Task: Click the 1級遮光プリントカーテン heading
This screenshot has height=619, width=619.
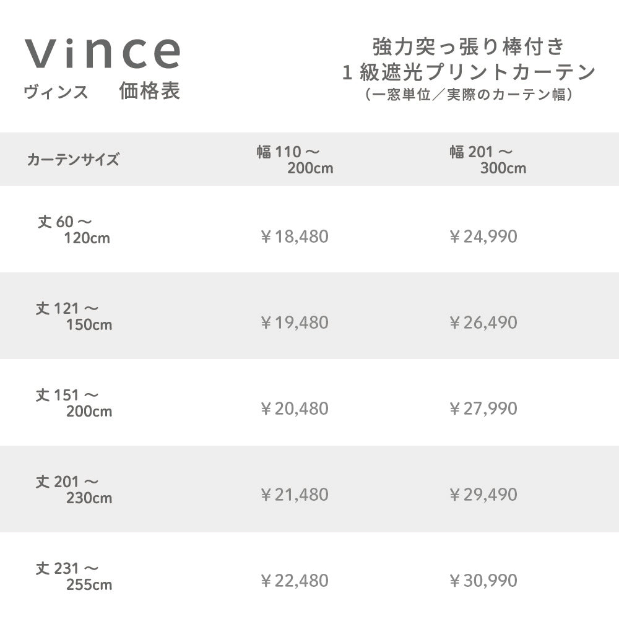Action: pos(469,72)
